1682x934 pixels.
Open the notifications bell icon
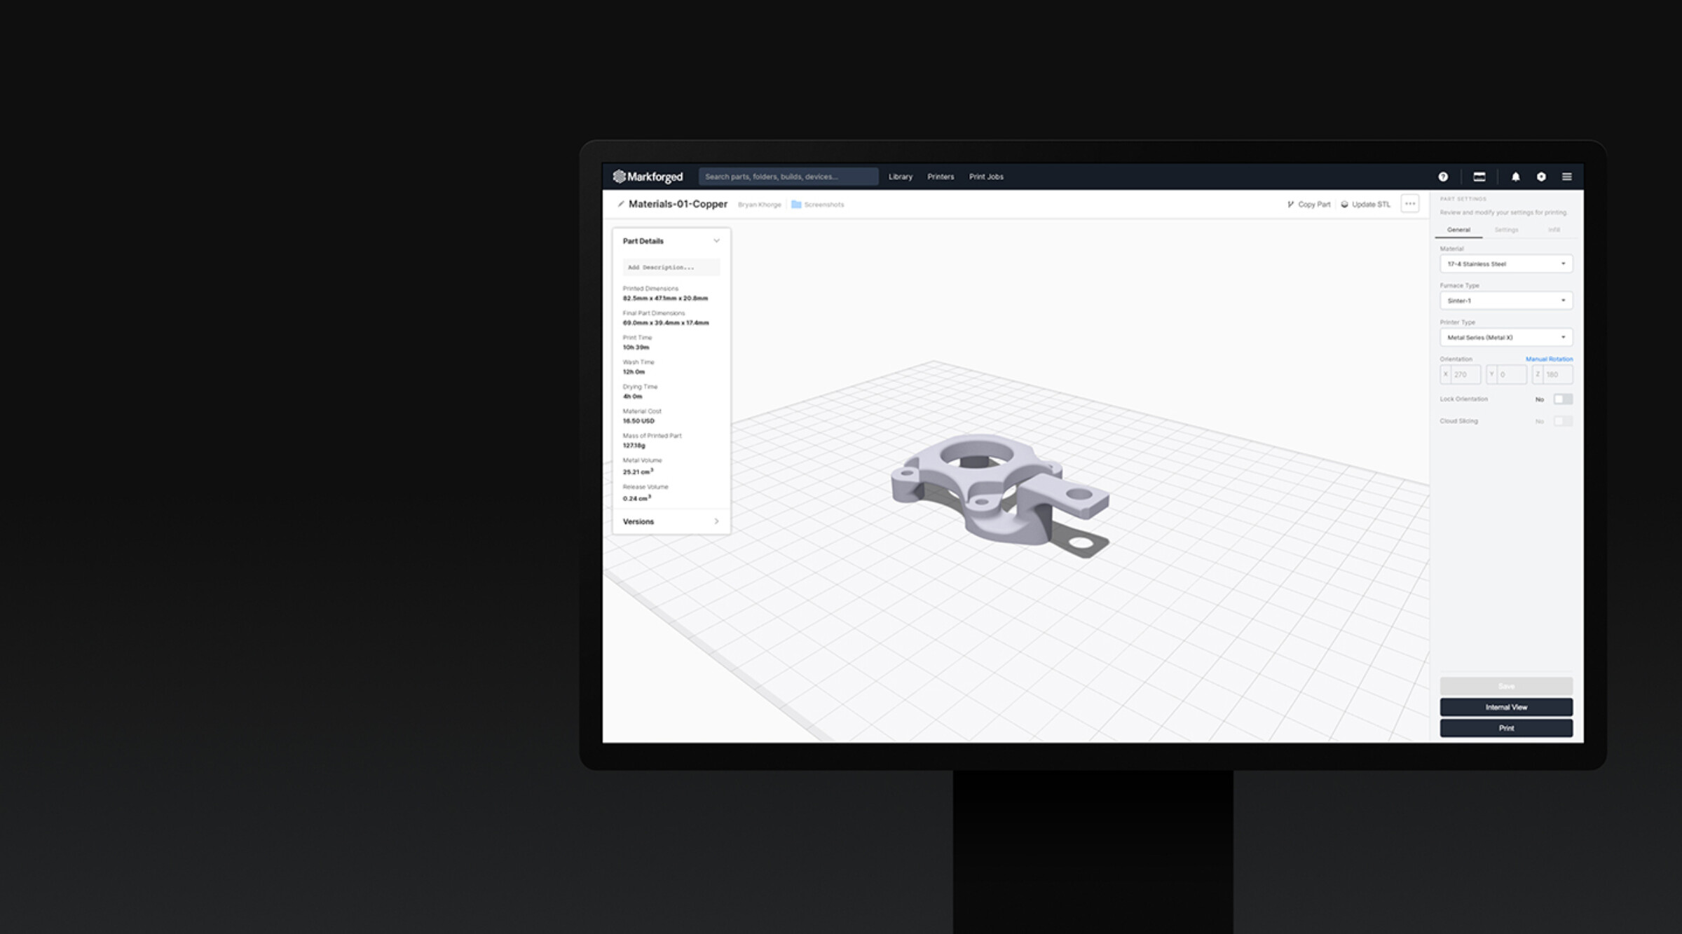[x=1516, y=177]
